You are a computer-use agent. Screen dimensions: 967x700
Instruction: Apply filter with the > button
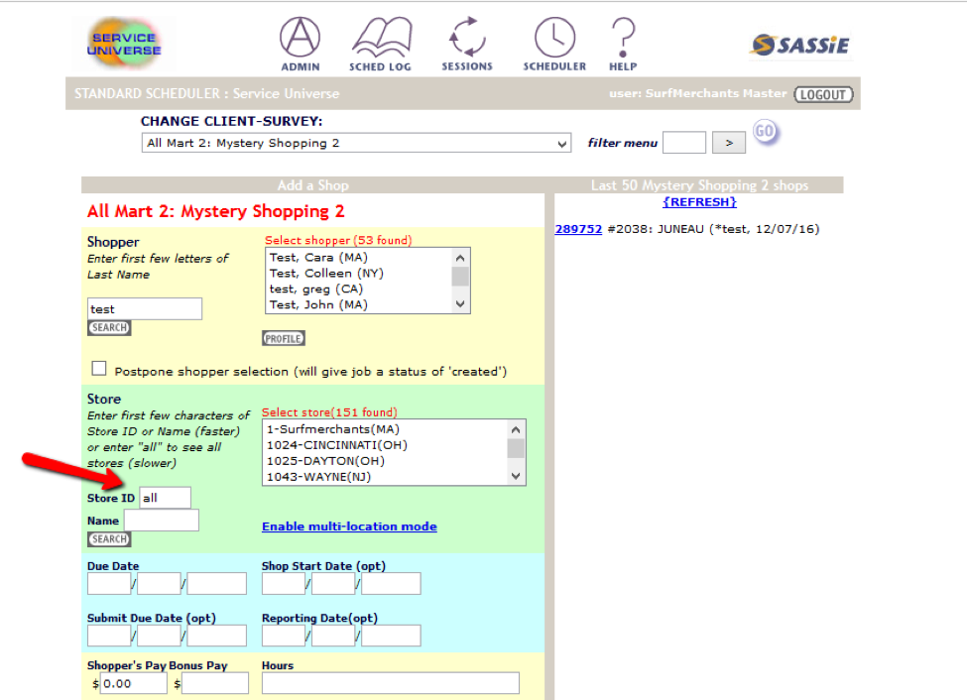(x=729, y=143)
